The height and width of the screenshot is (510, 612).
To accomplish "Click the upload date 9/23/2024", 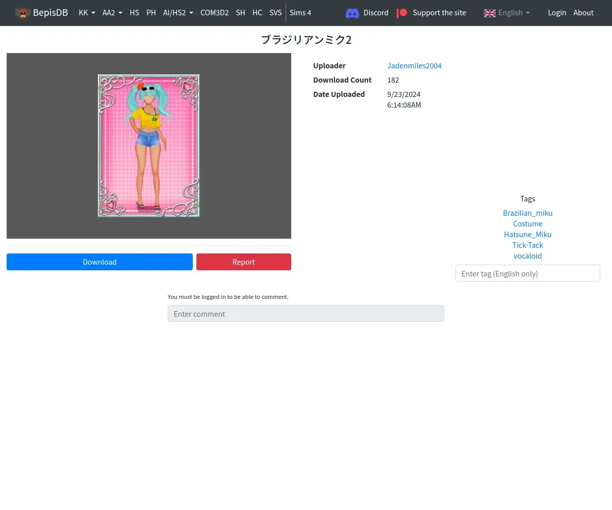I will click(x=404, y=94).
